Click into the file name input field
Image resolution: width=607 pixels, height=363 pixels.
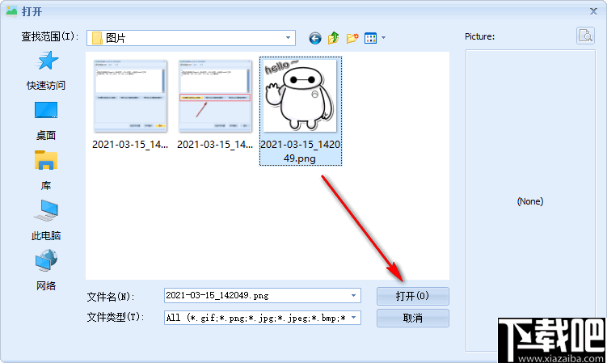tap(257, 296)
